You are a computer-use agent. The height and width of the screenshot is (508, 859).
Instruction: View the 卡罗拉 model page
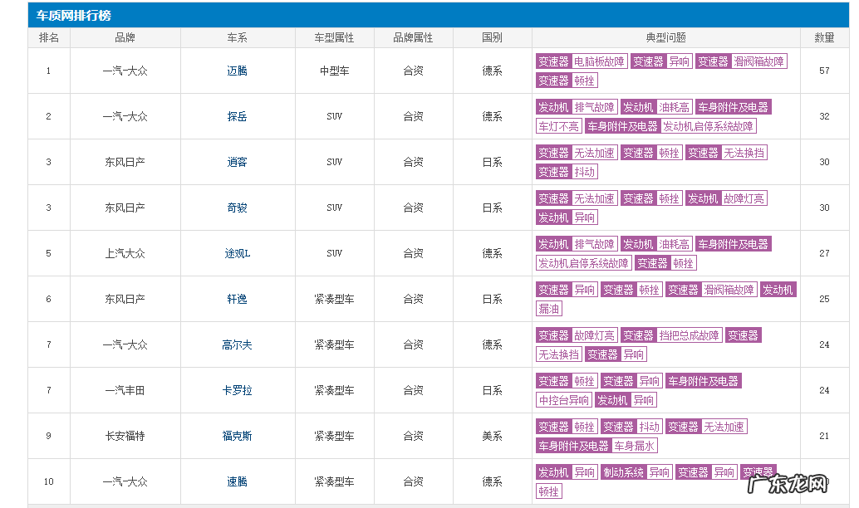pyautogui.click(x=238, y=390)
